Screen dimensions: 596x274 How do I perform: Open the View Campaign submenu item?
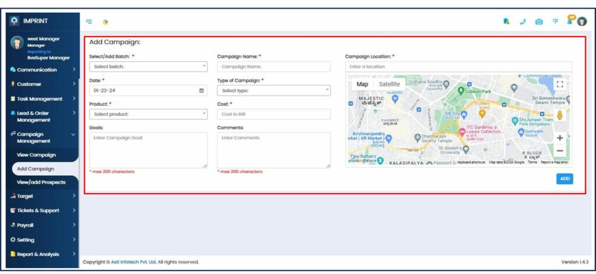pyautogui.click(x=36, y=155)
